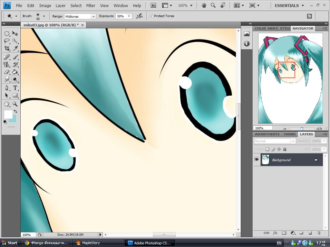
Task: Click the Windows Start button
Action: click(x=10, y=243)
